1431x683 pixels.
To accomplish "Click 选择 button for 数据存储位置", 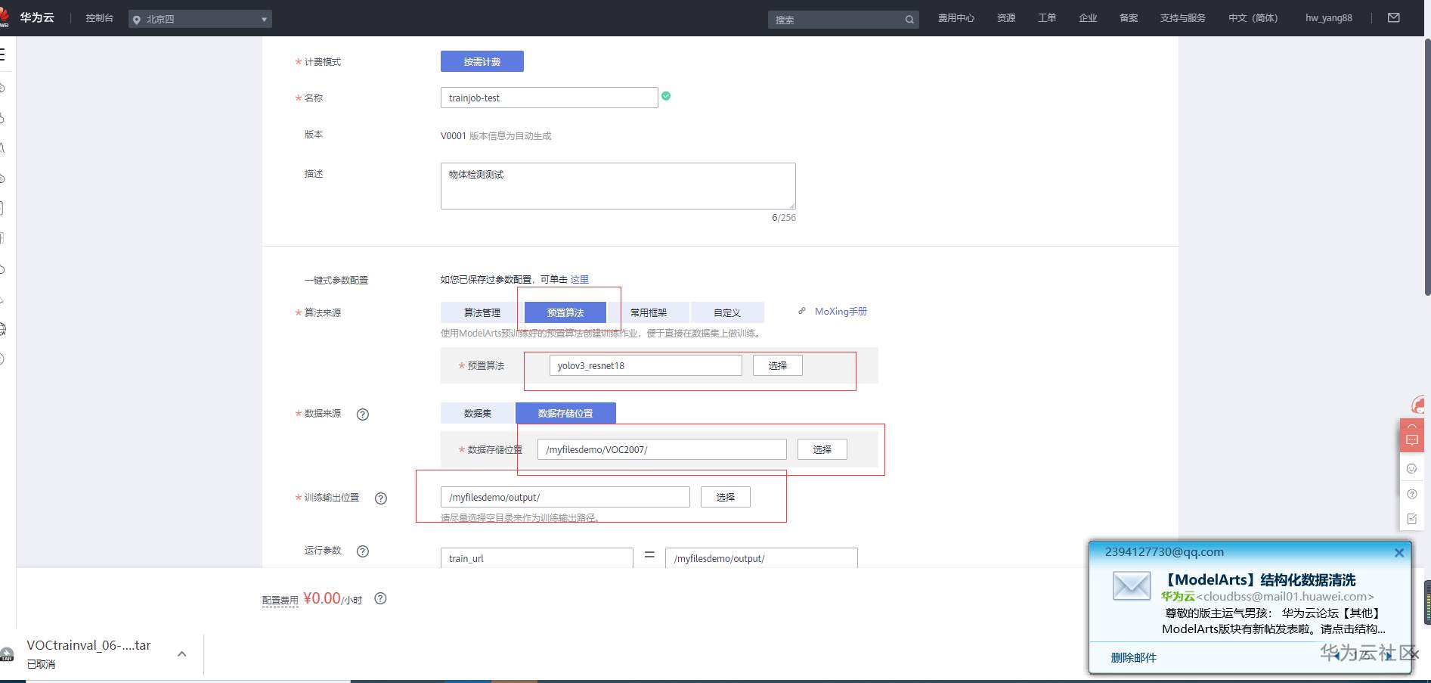I will coord(822,449).
